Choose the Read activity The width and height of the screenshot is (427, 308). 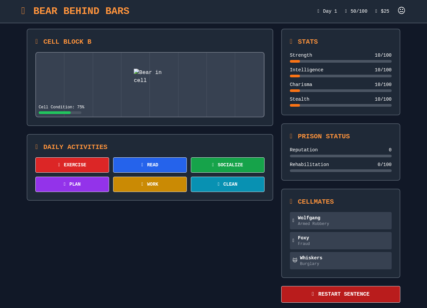[x=150, y=165]
